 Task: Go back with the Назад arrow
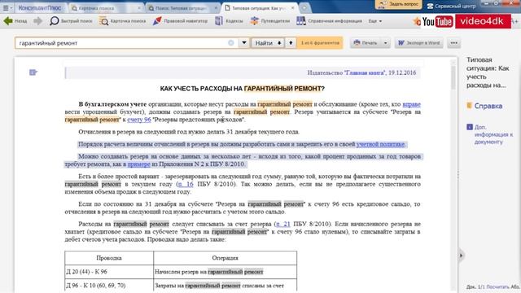15,21
